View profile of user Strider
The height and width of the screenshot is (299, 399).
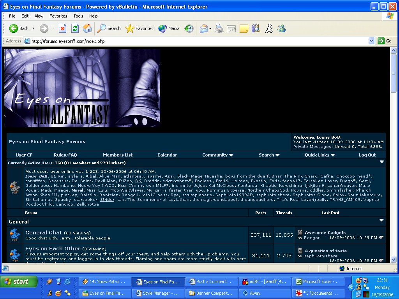click(x=108, y=200)
